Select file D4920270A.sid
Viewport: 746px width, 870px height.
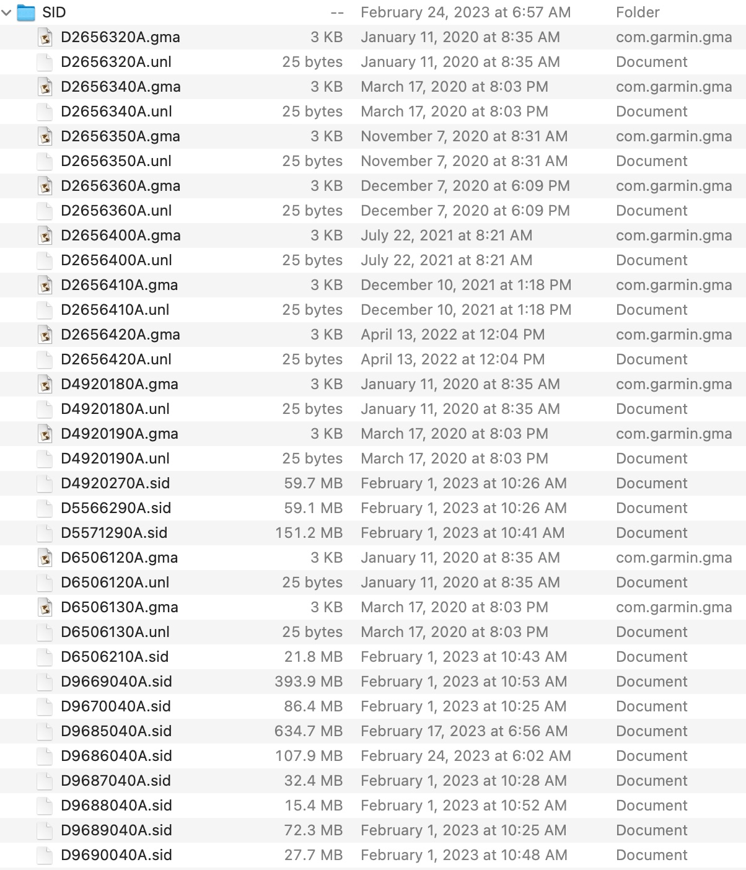pos(373,483)
